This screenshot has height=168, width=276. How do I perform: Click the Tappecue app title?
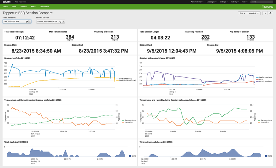[x=267, y=7]
